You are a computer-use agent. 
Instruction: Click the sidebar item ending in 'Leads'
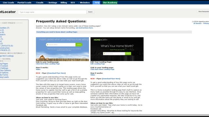[4, 77]
